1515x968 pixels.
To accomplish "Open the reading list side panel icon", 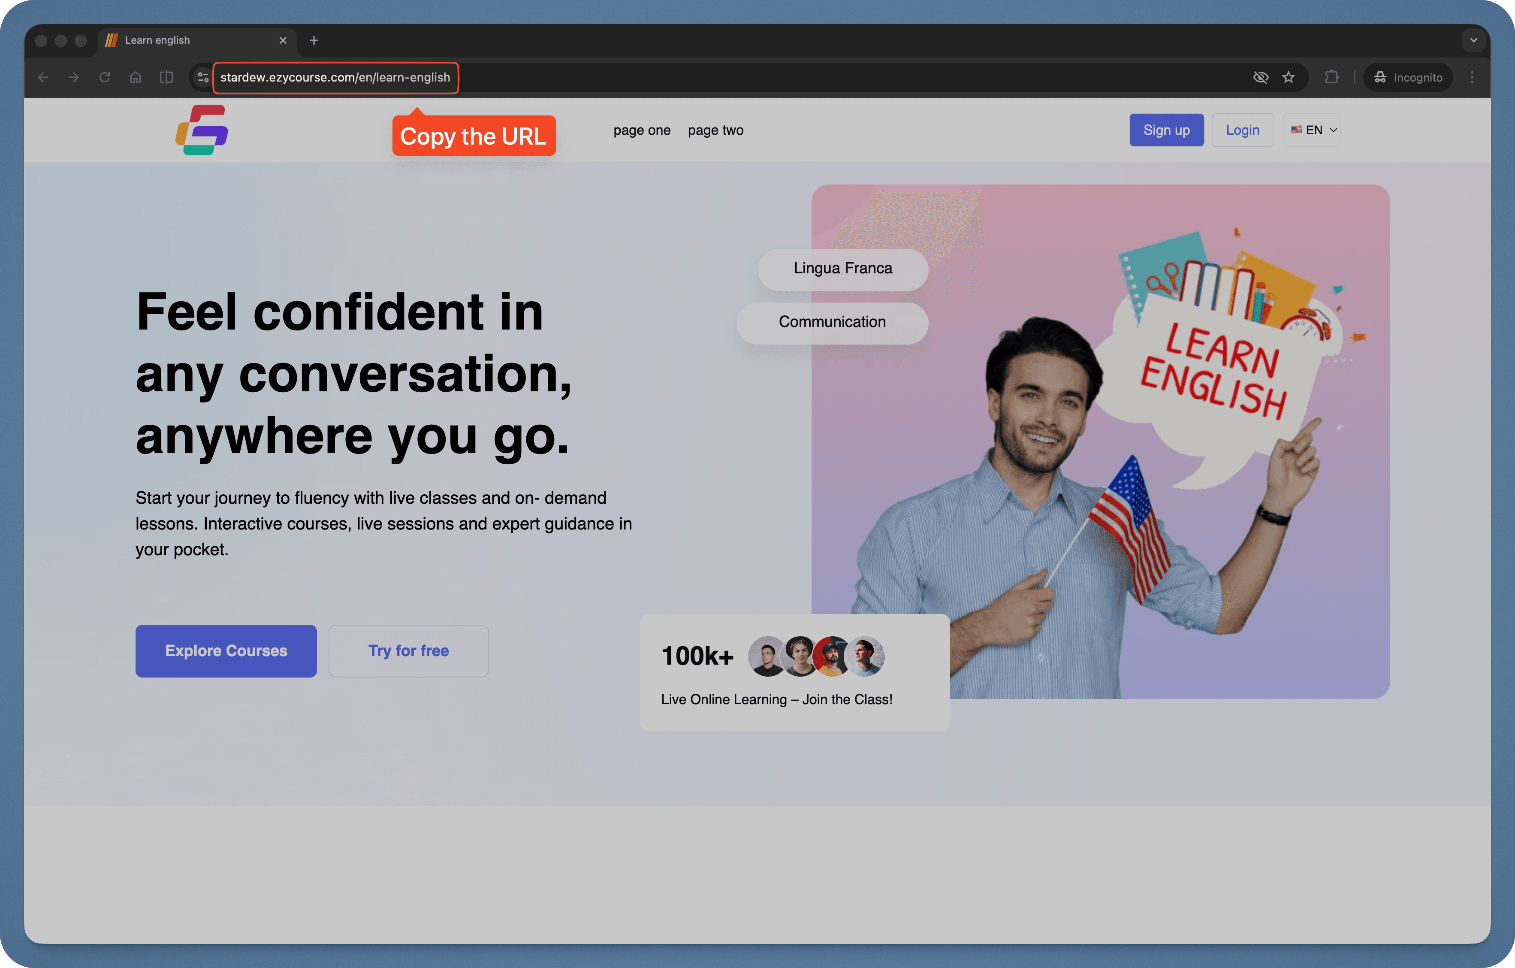I will 166,77.
